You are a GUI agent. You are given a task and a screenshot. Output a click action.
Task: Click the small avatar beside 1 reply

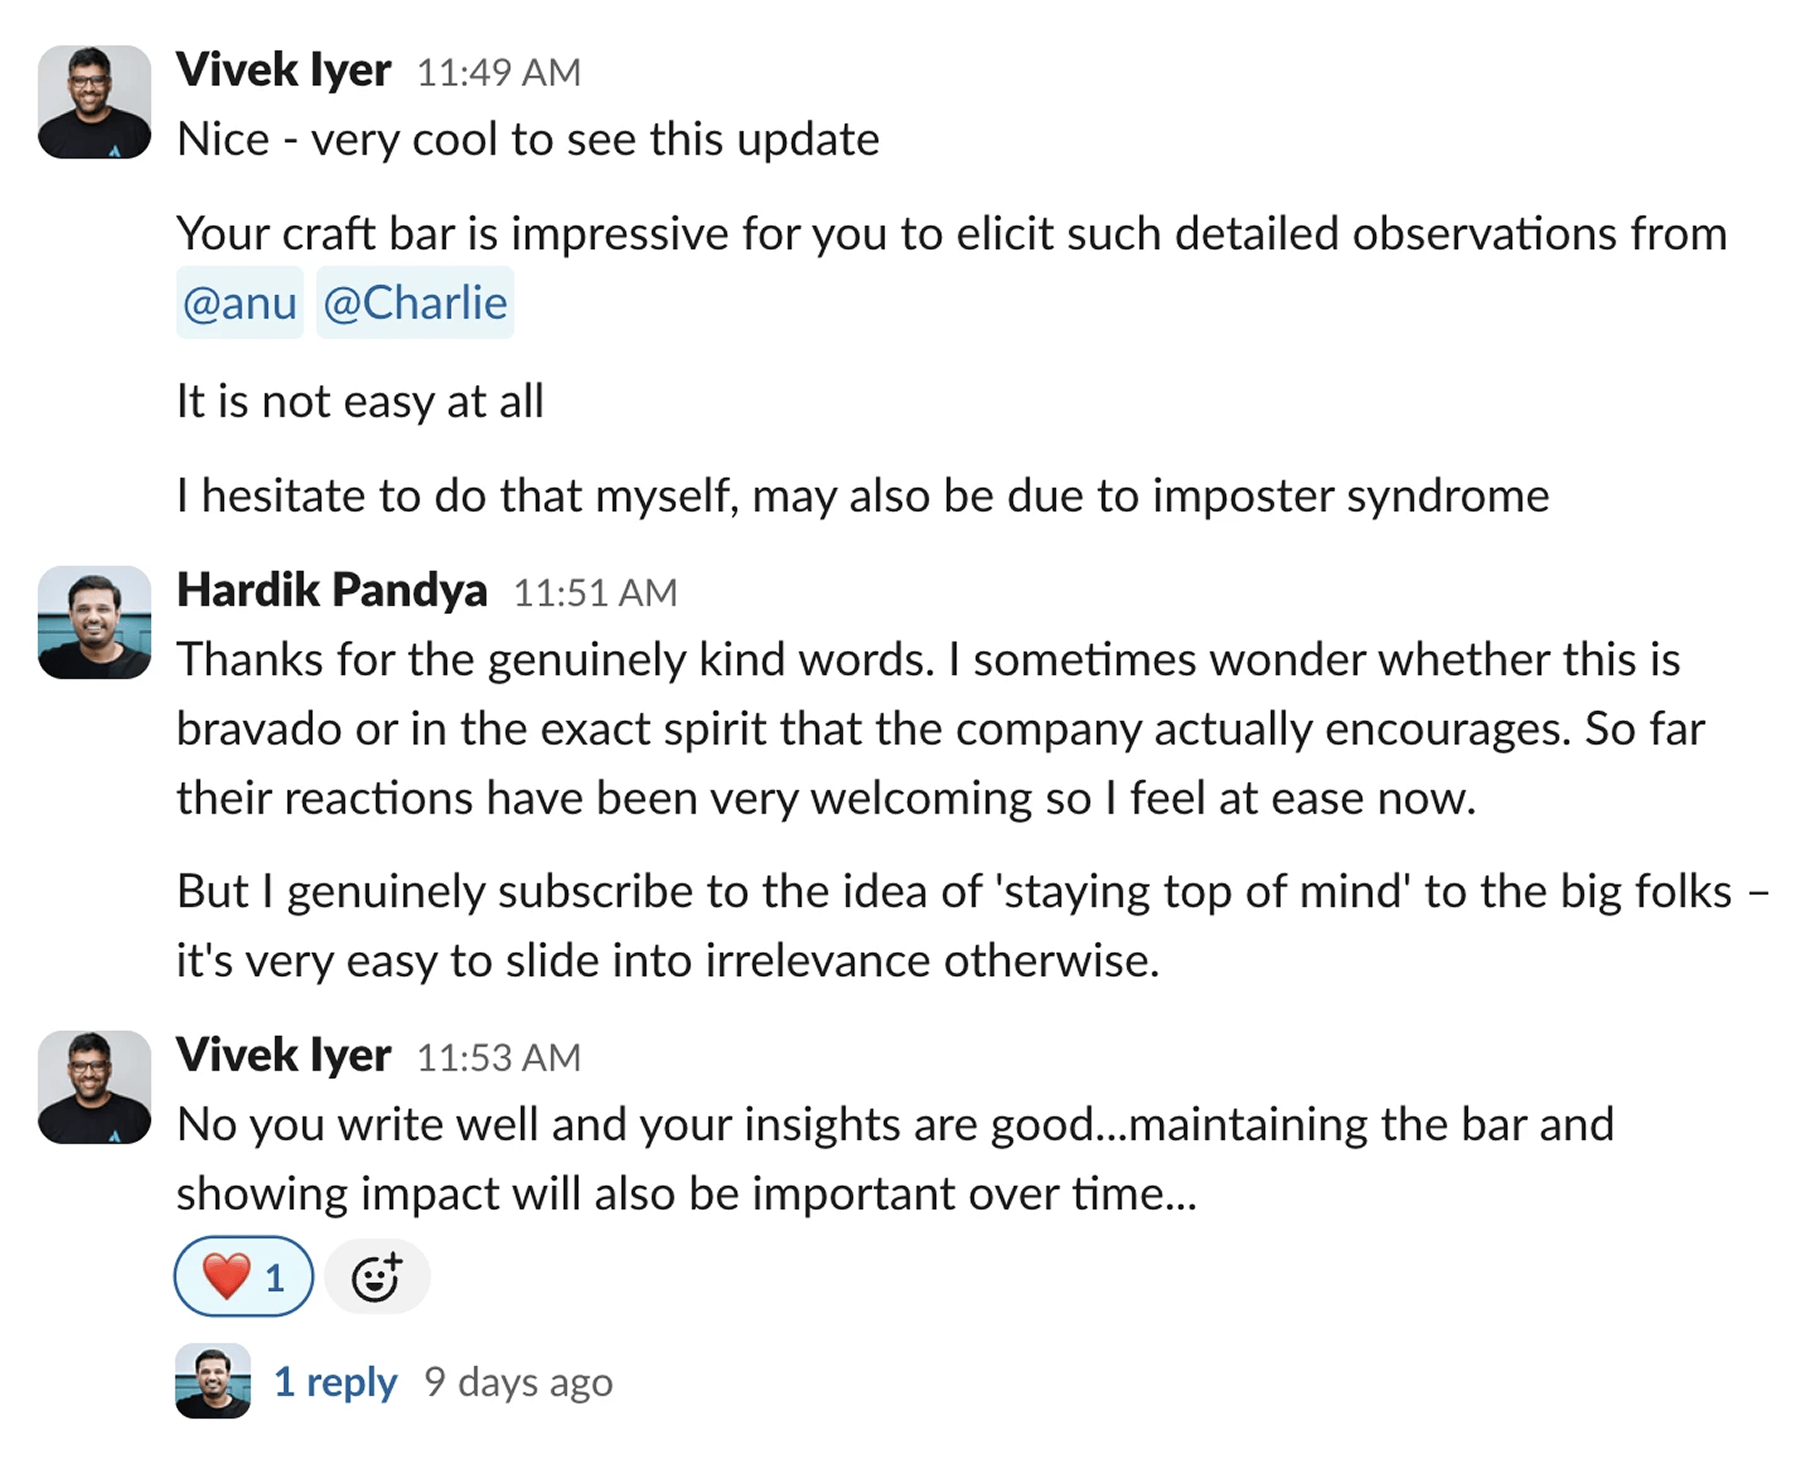click(212, 1381)
